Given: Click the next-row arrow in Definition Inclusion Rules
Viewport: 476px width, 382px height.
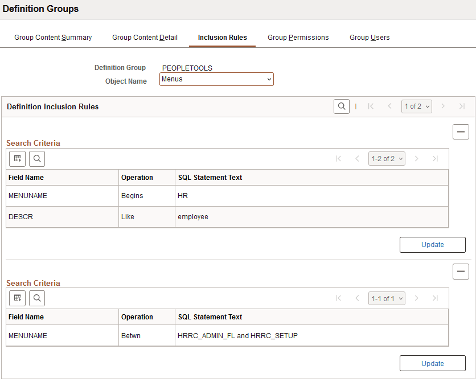Looking at the screenshot, I should [x=443, y=106].
